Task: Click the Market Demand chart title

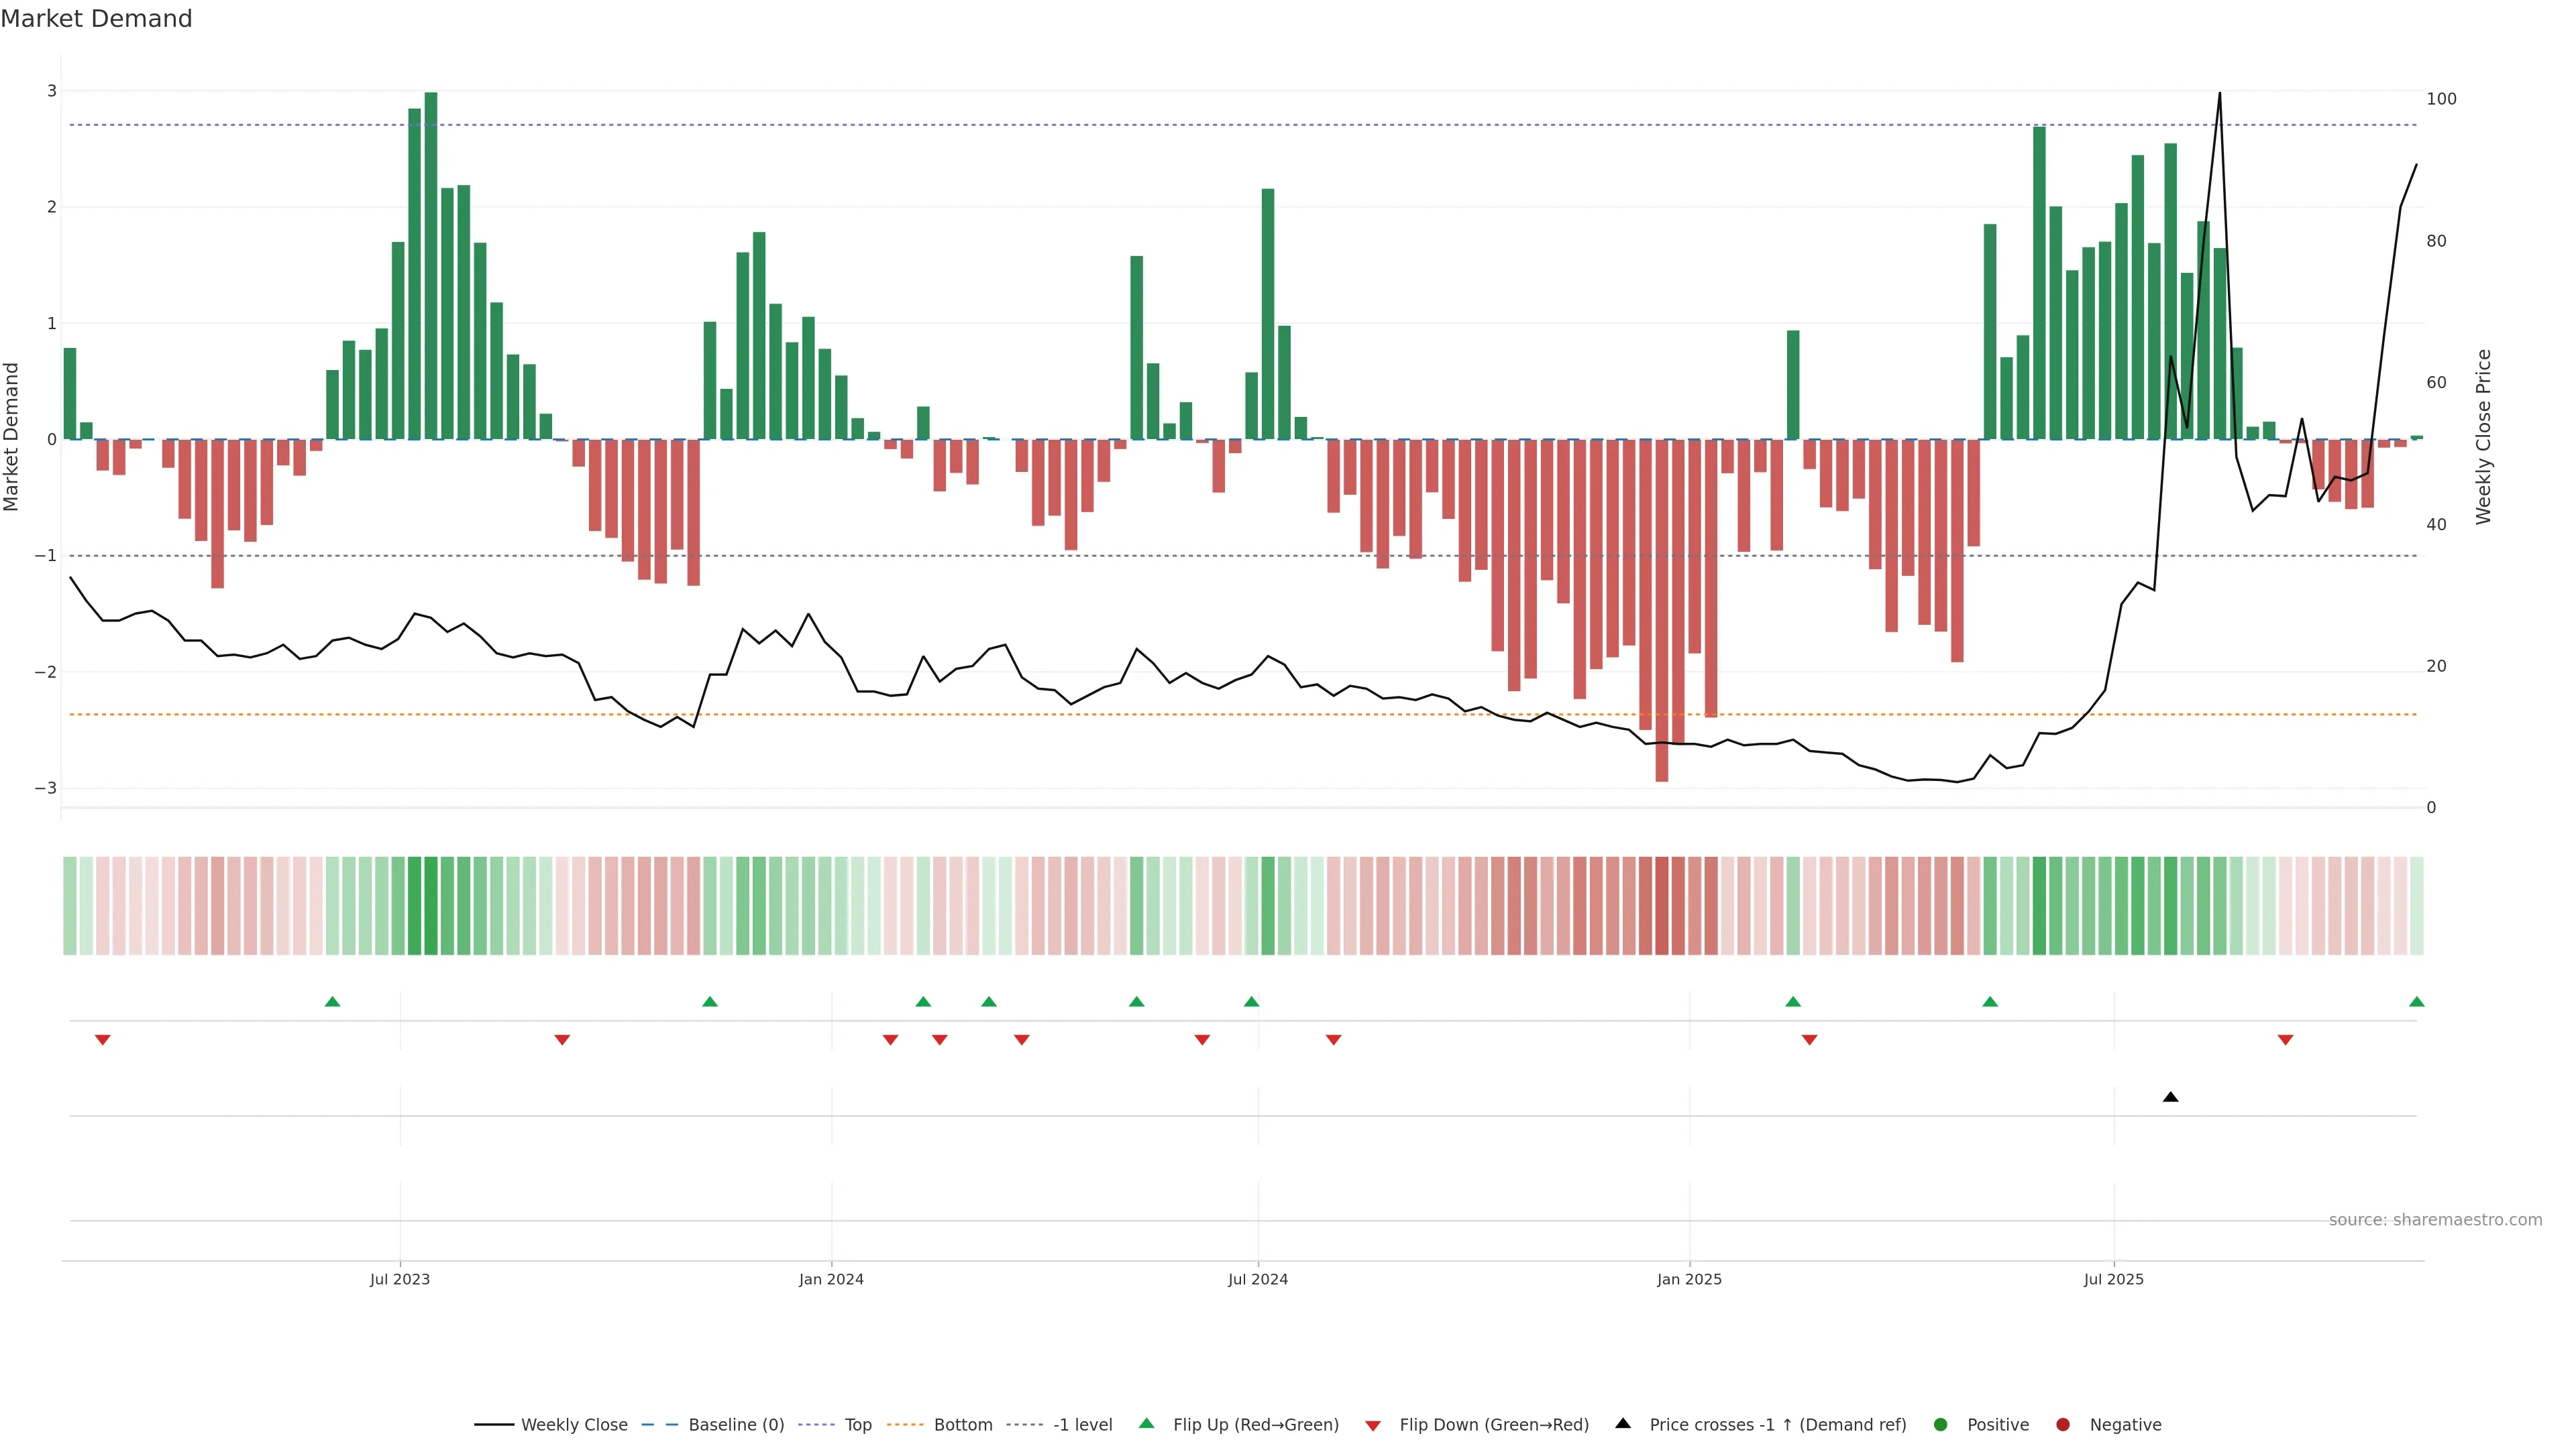Action: [96, 19]
